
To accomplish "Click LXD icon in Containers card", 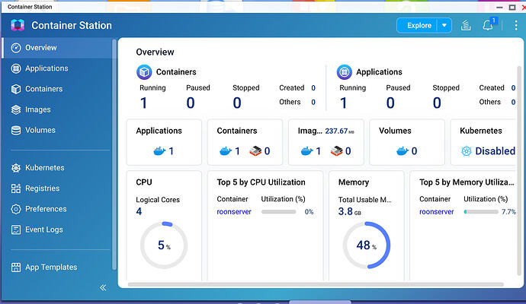I will pyautogui.click(x=255, y=151).
